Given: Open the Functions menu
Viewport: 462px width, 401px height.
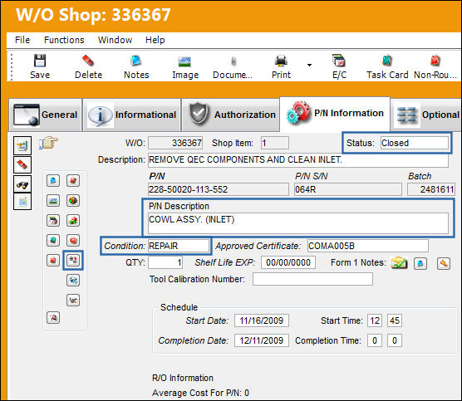Looking at the screenshot, I should (x=64, y=40).
